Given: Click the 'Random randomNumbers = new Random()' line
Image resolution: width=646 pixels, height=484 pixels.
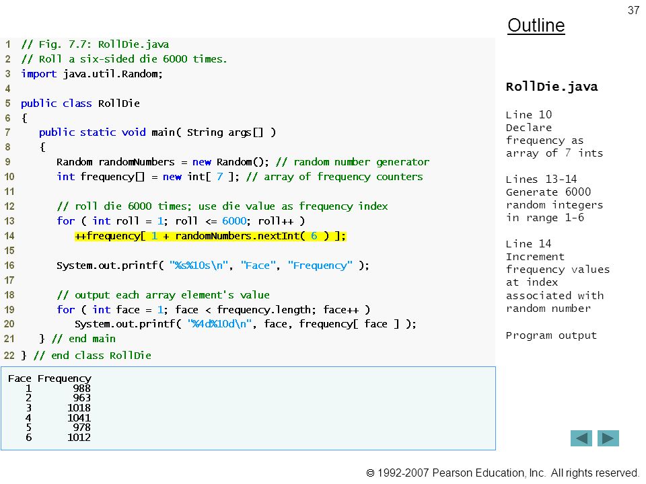Looking at the screenshot, I should [x=243, y=162].
